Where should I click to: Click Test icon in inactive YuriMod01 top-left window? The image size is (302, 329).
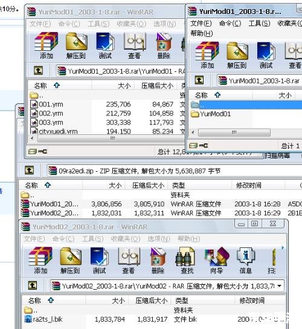[105, 45]
